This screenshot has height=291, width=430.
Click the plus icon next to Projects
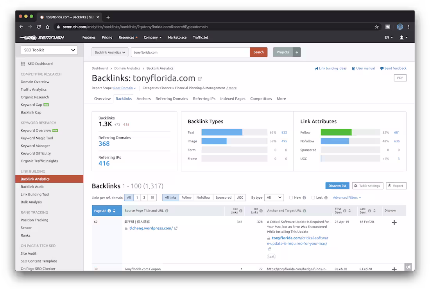coord(297,52)
